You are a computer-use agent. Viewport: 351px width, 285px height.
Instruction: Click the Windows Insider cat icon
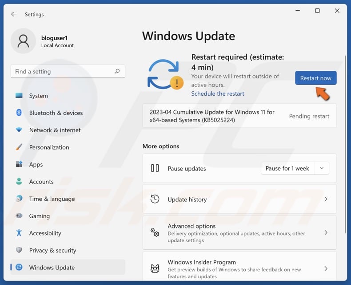click(155, 269)
